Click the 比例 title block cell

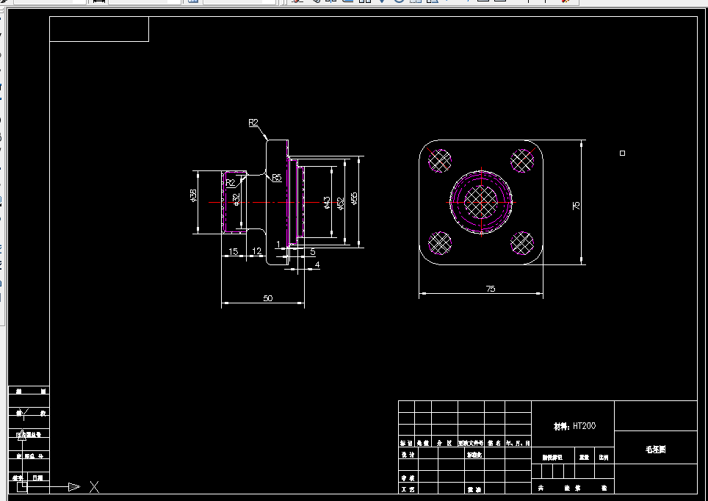[604, 457]
